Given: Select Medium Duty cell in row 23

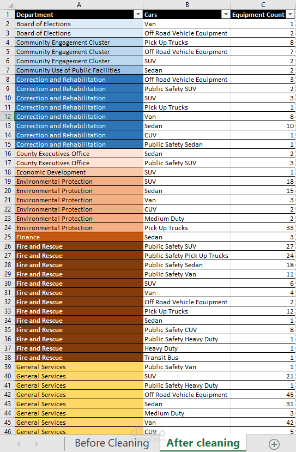Looking at the screenshot, I should pos(187,219).
